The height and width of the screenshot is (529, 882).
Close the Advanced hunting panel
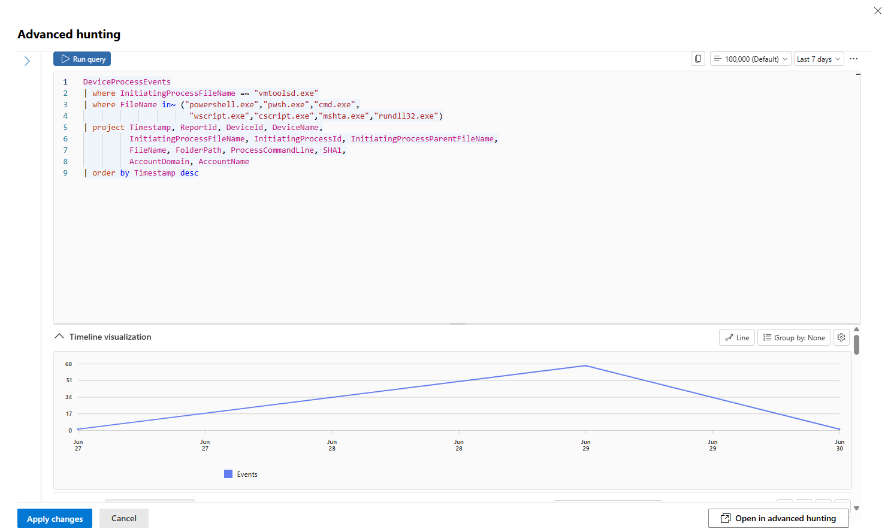(877, 11)
